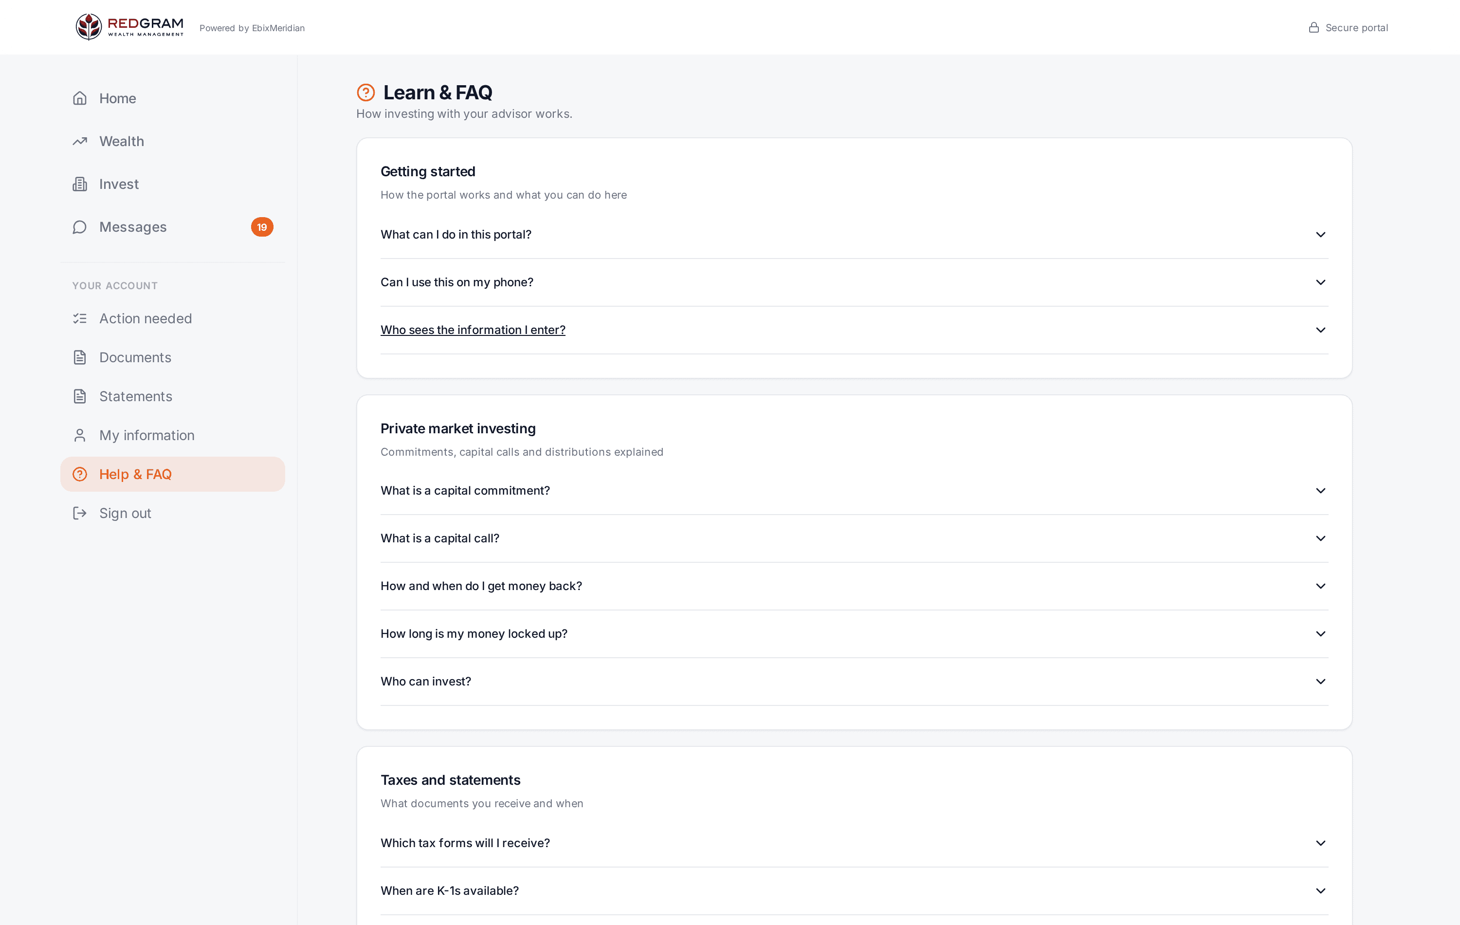Expand chevron for What is a capital commitment
The image size is (1460, 925).
(x=1320, y=491)
